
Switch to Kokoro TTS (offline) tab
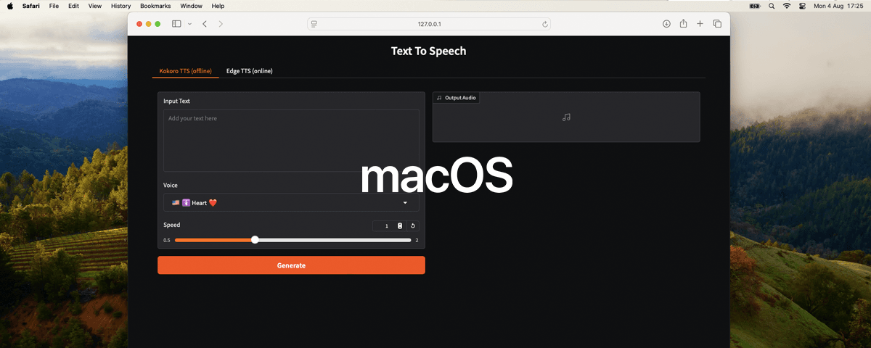(185, 71)
